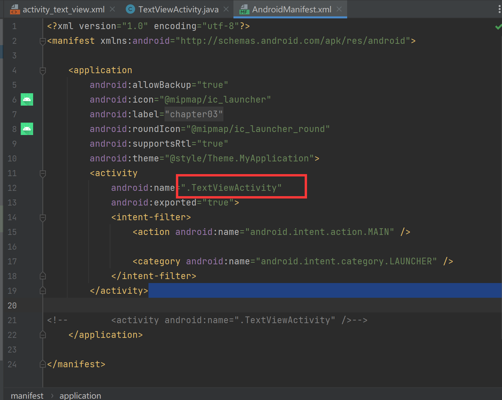Click the "chapter03" label value

[194, 114]
